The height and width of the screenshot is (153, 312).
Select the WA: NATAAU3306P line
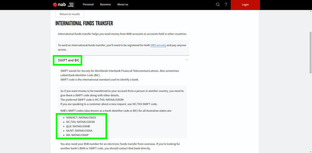point(77,135)
